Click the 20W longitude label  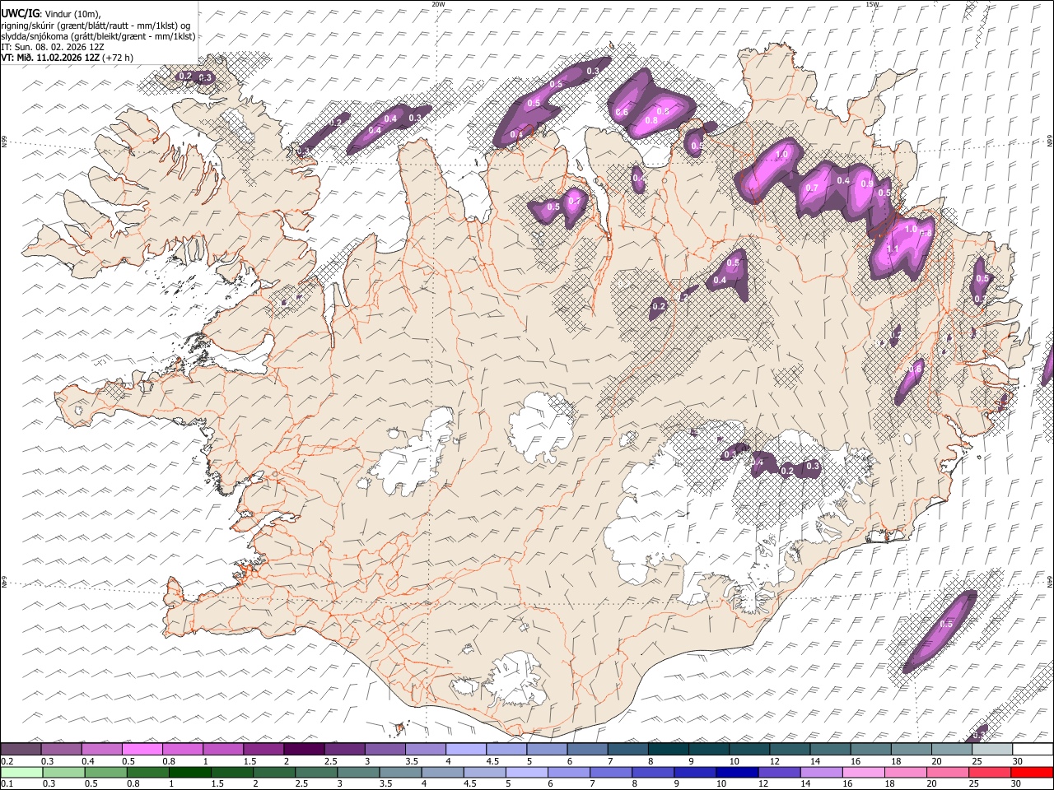(x=438, y=4)
